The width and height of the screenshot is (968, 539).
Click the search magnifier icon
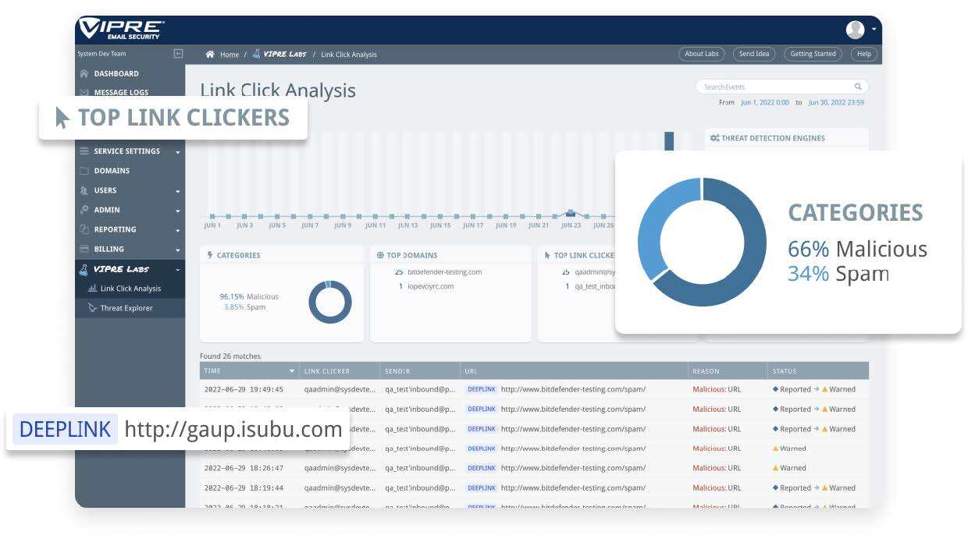pos(858,87)
